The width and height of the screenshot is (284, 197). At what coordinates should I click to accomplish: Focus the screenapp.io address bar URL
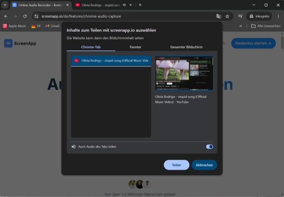[81, 16]
